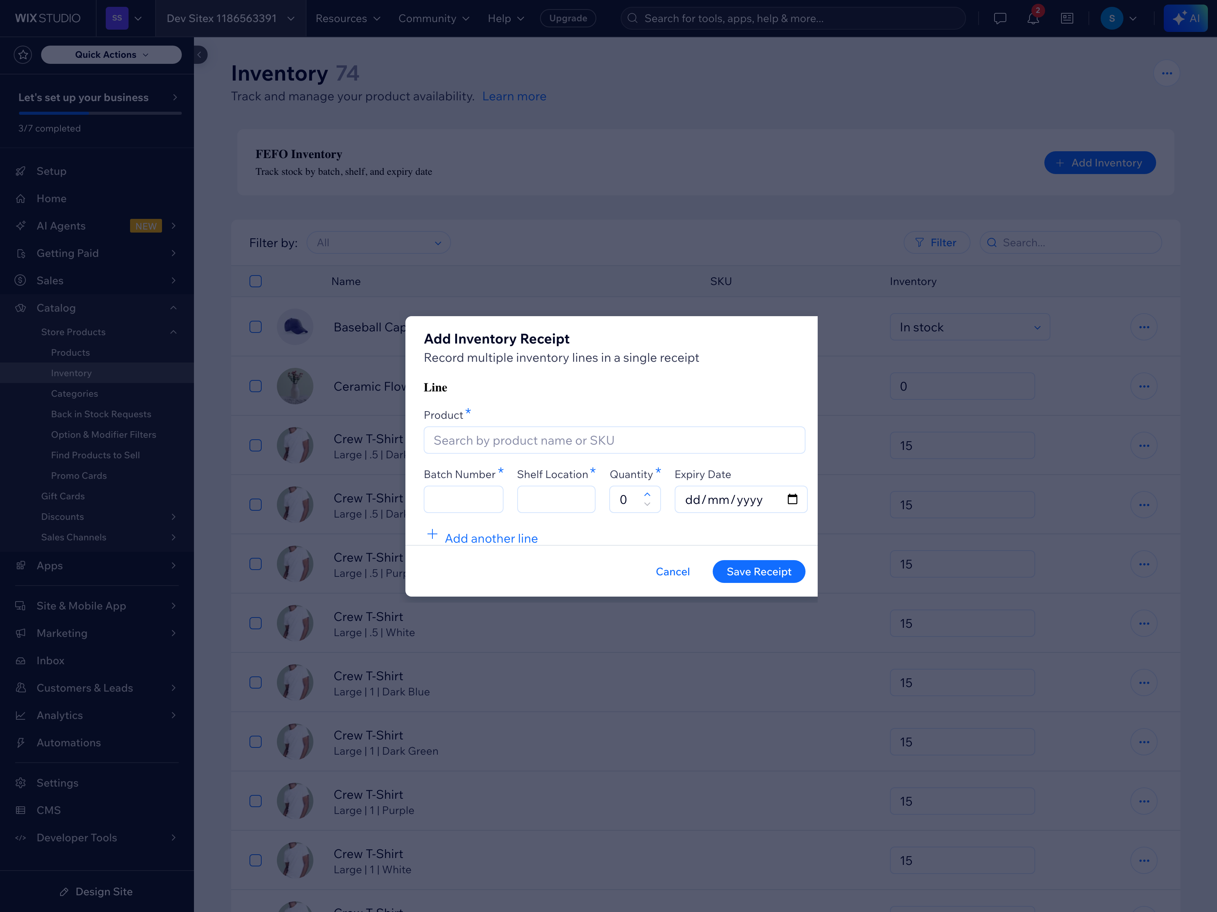Open Back in Stock Requests page
The image size is (1217, 912).
tap(101, 414)
